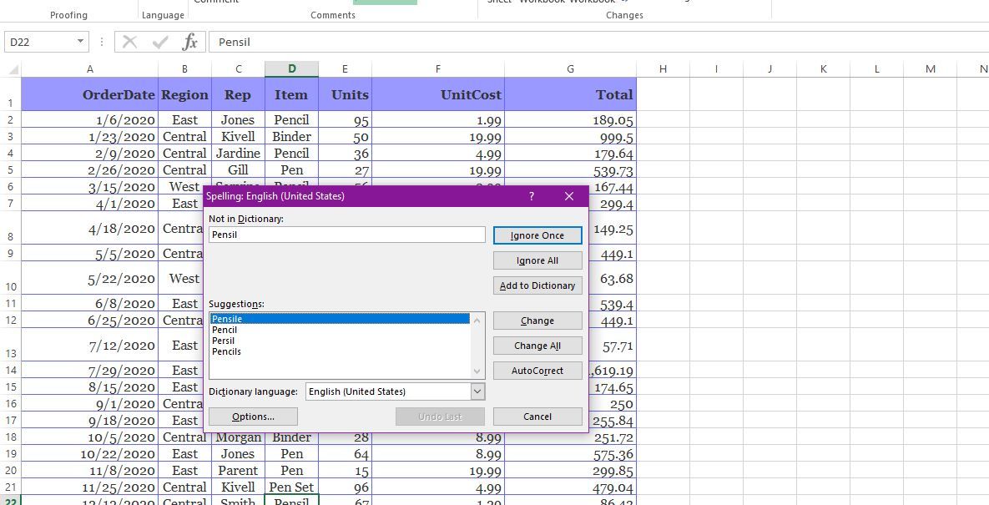Viewport: 989px width, 505px height.
Task: Close the Spelling dialog with the X
Action: pos(569,196)
